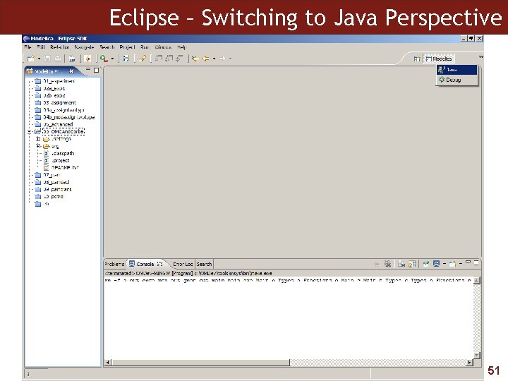Click the Modelica perspective button
This screenshot has width=508, height=381.
coord(439,59)
